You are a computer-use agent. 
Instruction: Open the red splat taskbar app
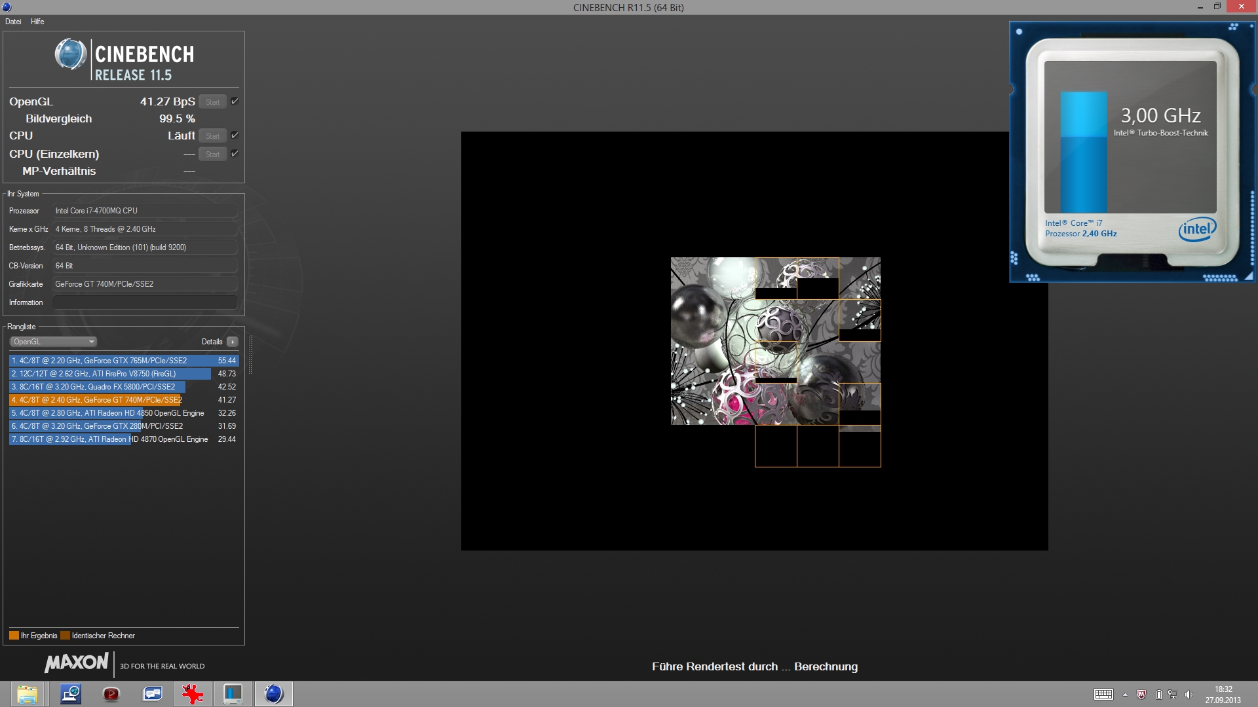(193, 694)
